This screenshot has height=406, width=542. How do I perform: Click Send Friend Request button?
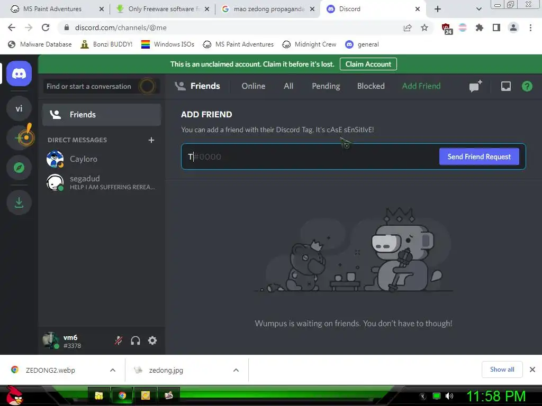[x=479, y=156]
